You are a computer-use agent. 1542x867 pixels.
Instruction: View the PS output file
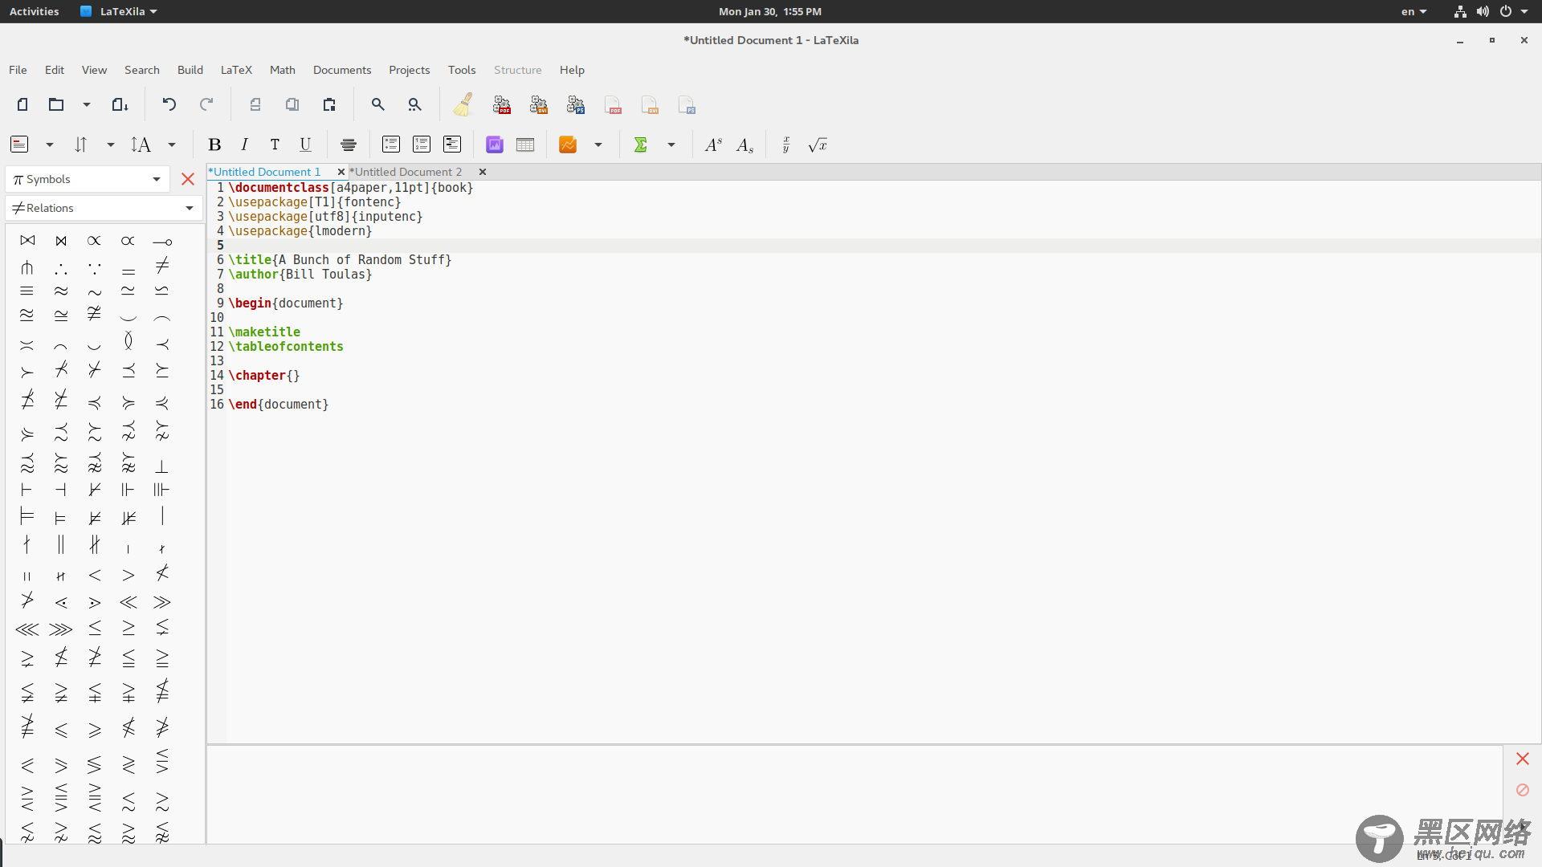(687, 104)
